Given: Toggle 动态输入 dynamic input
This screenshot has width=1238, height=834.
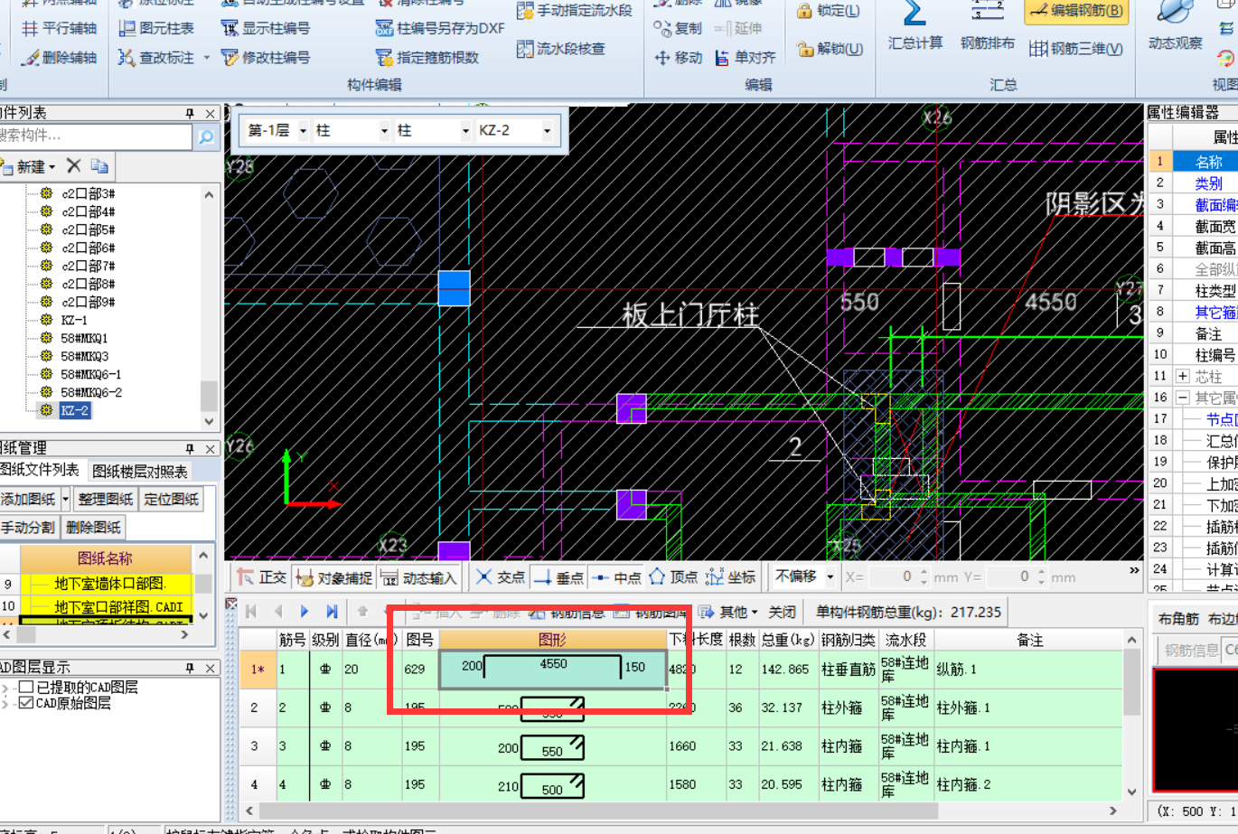Looking at the screenshot, I should [x=418, y=577].
